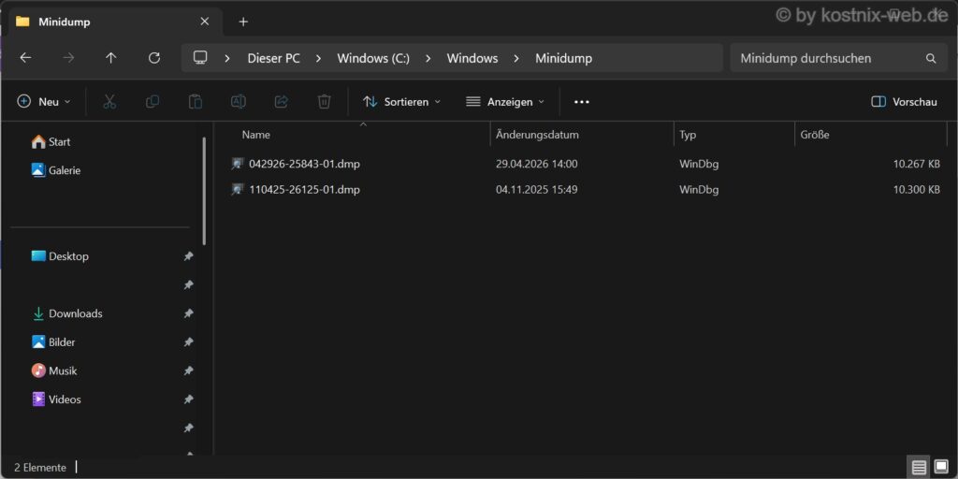Image resolution: width=958 pixels, height=479 pixels.
Task: Unpin Videos using its pin icon
Action: click(188, 399)
